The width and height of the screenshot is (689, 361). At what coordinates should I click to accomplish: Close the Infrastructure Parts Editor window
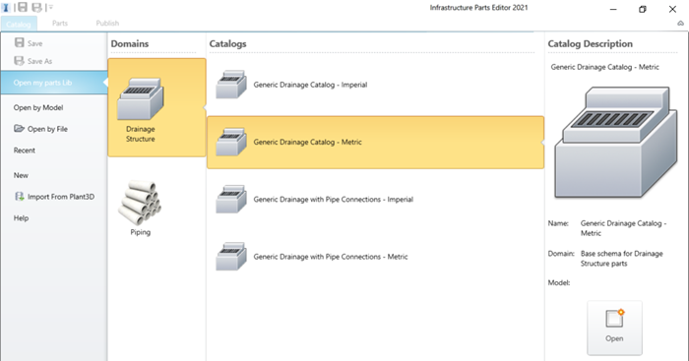pyautogui.click(x=672, y=9)
